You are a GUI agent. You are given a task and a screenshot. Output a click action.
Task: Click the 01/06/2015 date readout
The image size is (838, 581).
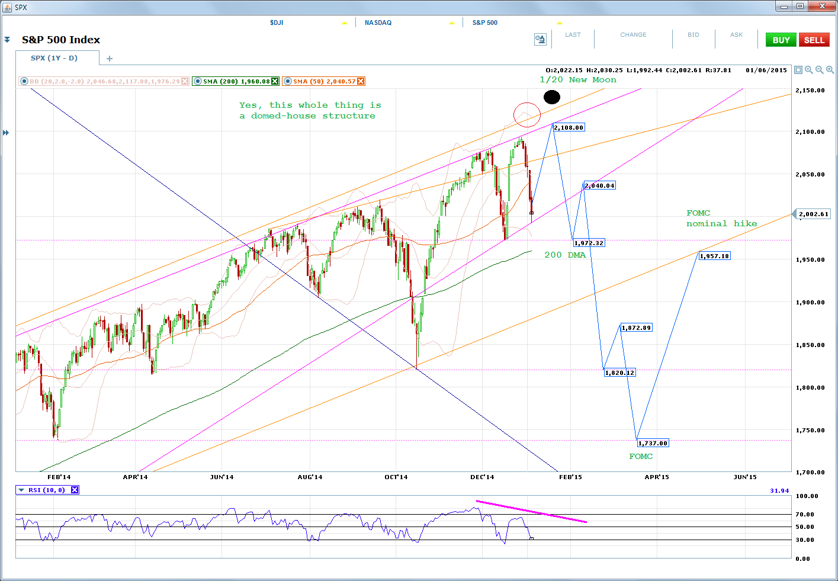pyautogui.click(x=766, y=70)
